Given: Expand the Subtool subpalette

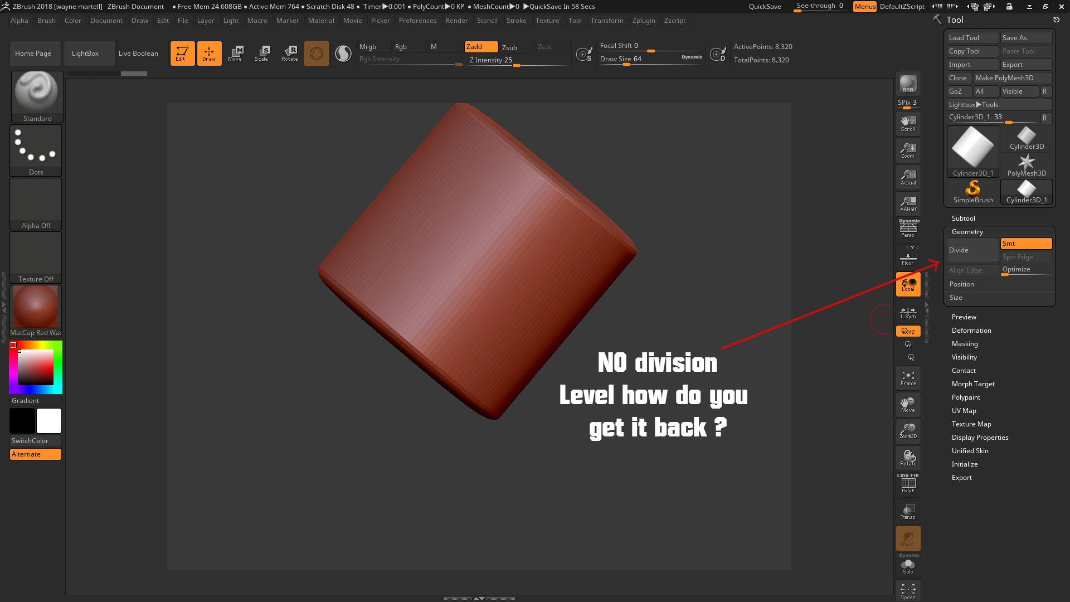Looking at the screenshot, I should [963, 219].
